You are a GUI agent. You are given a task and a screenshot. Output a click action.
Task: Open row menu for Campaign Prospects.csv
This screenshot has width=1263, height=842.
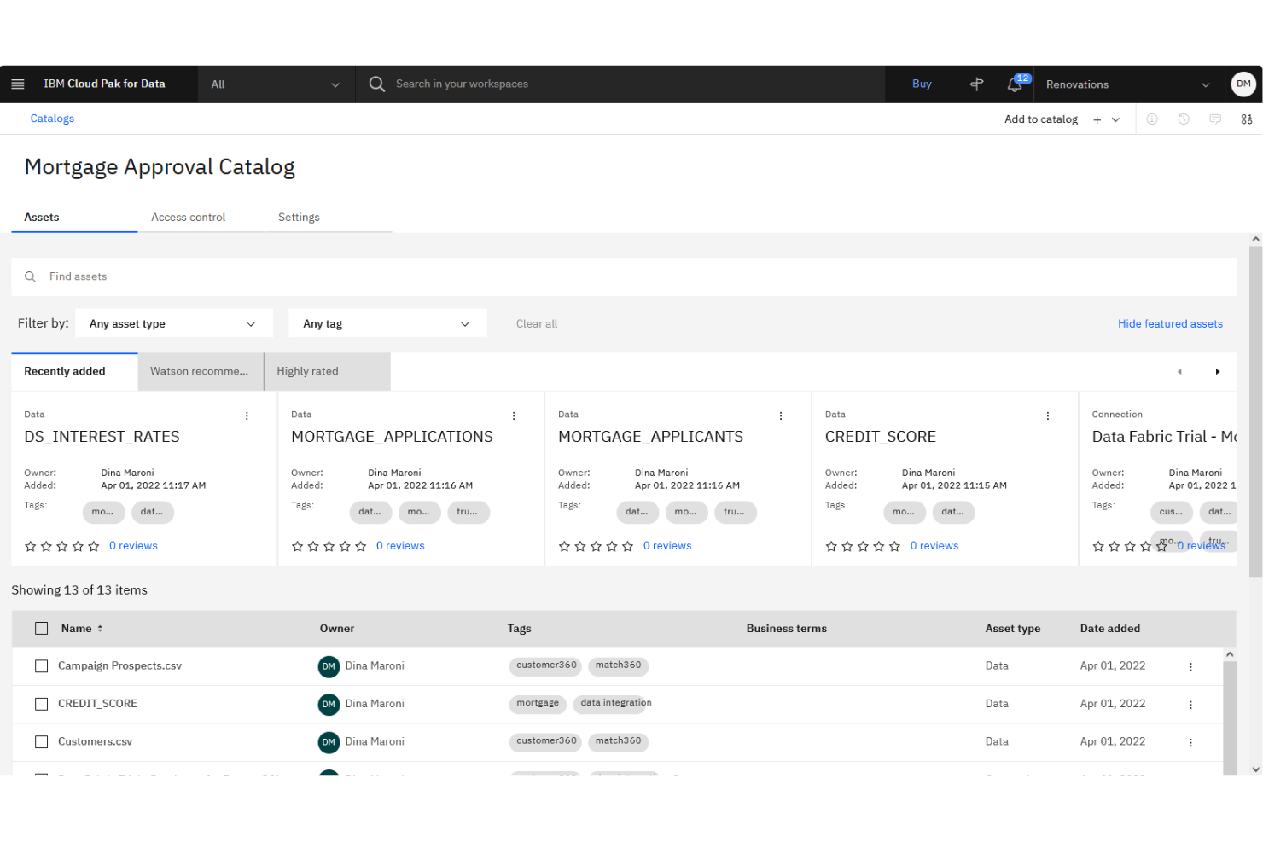[x=1190, y=667]
